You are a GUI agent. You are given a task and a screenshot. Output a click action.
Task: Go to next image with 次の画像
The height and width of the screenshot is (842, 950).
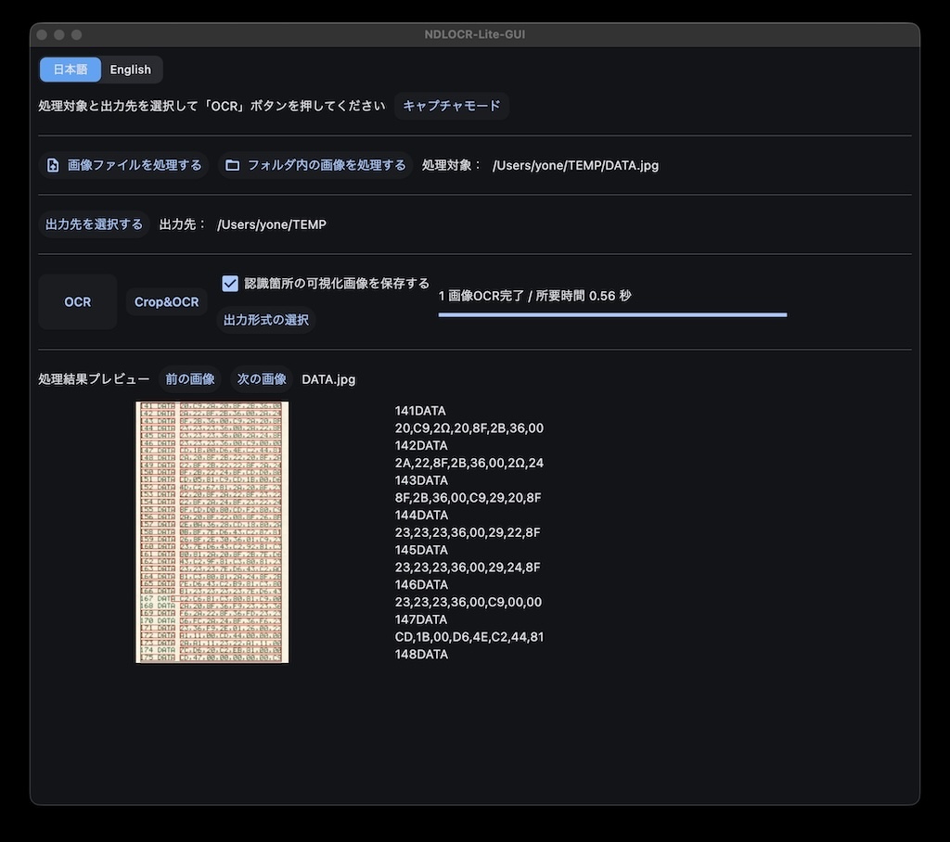click(262, 379)
